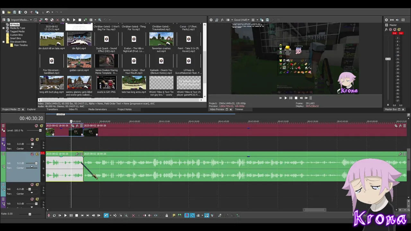This screenshot has height=231, width=411.
Task: Open Preview Properties gear icon
Action: (211, 20)
